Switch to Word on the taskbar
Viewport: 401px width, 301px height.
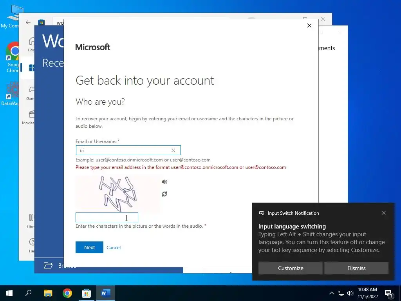(x=105, y=293)
